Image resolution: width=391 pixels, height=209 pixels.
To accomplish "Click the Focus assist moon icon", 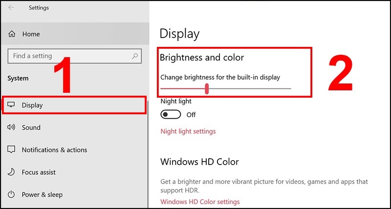I will click(x=11, y=172).
